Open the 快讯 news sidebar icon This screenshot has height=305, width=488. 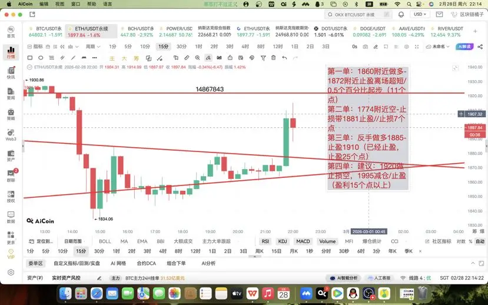point(11,73)
